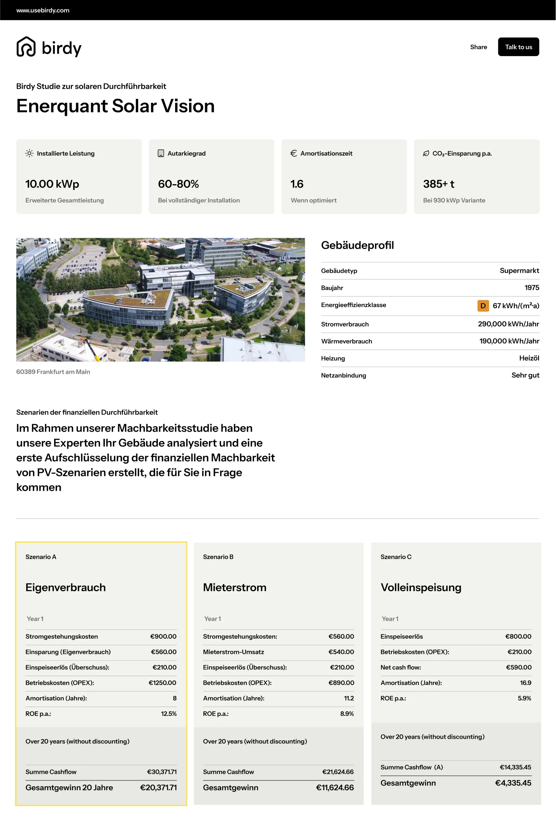Click the orange D energy class badge
Image resolution: width=556 pixels, height=822 pixels.
[x=483, y=306]
